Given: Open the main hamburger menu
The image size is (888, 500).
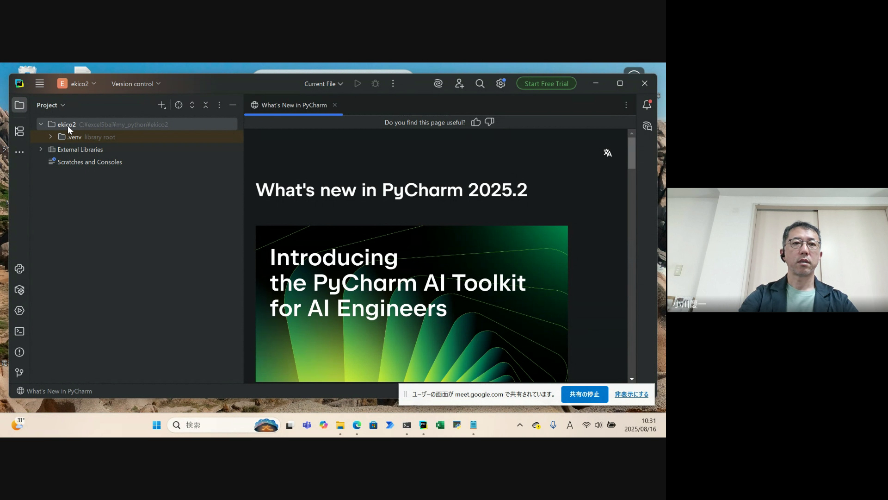Looking at the screenshot, I should [40, 84].
